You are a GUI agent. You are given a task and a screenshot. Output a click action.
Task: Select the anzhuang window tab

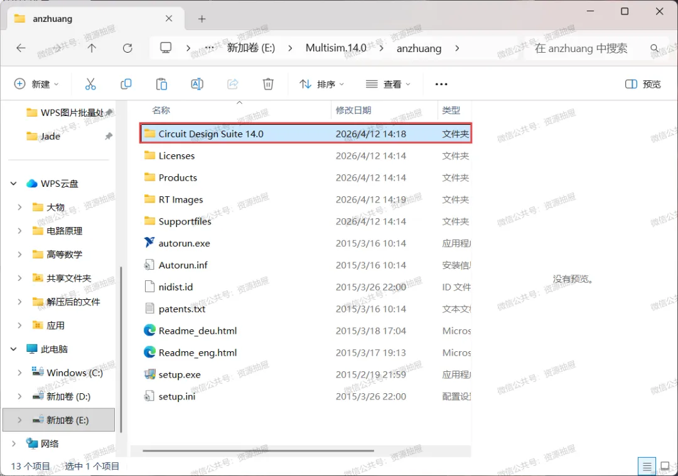(96, 19)
